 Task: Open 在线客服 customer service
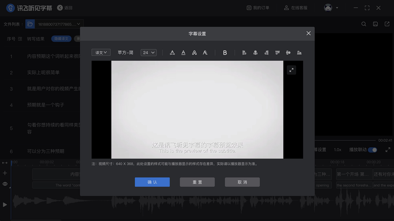(x=295, y=8)
